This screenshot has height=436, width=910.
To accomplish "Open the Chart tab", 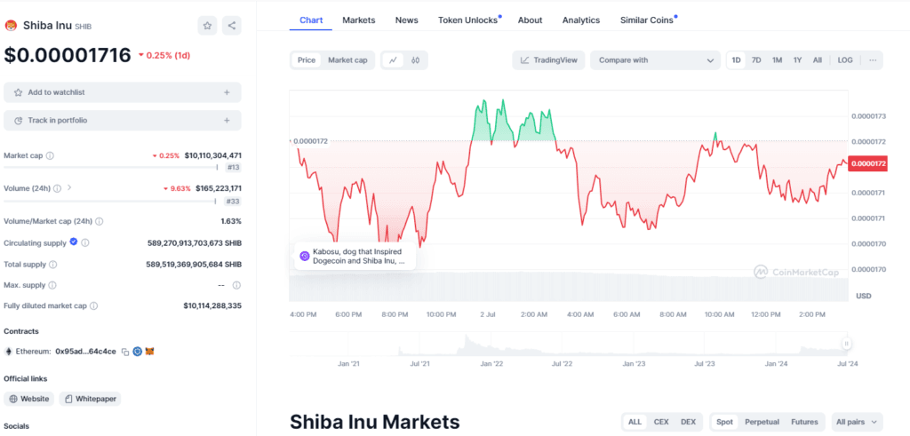I will tap(311, 20).
